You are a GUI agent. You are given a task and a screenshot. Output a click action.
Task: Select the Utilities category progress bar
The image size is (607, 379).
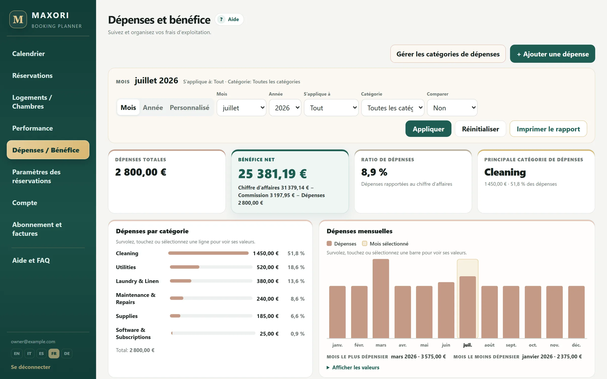(211, 267)
